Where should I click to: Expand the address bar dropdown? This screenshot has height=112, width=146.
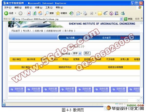click(121, 19)
